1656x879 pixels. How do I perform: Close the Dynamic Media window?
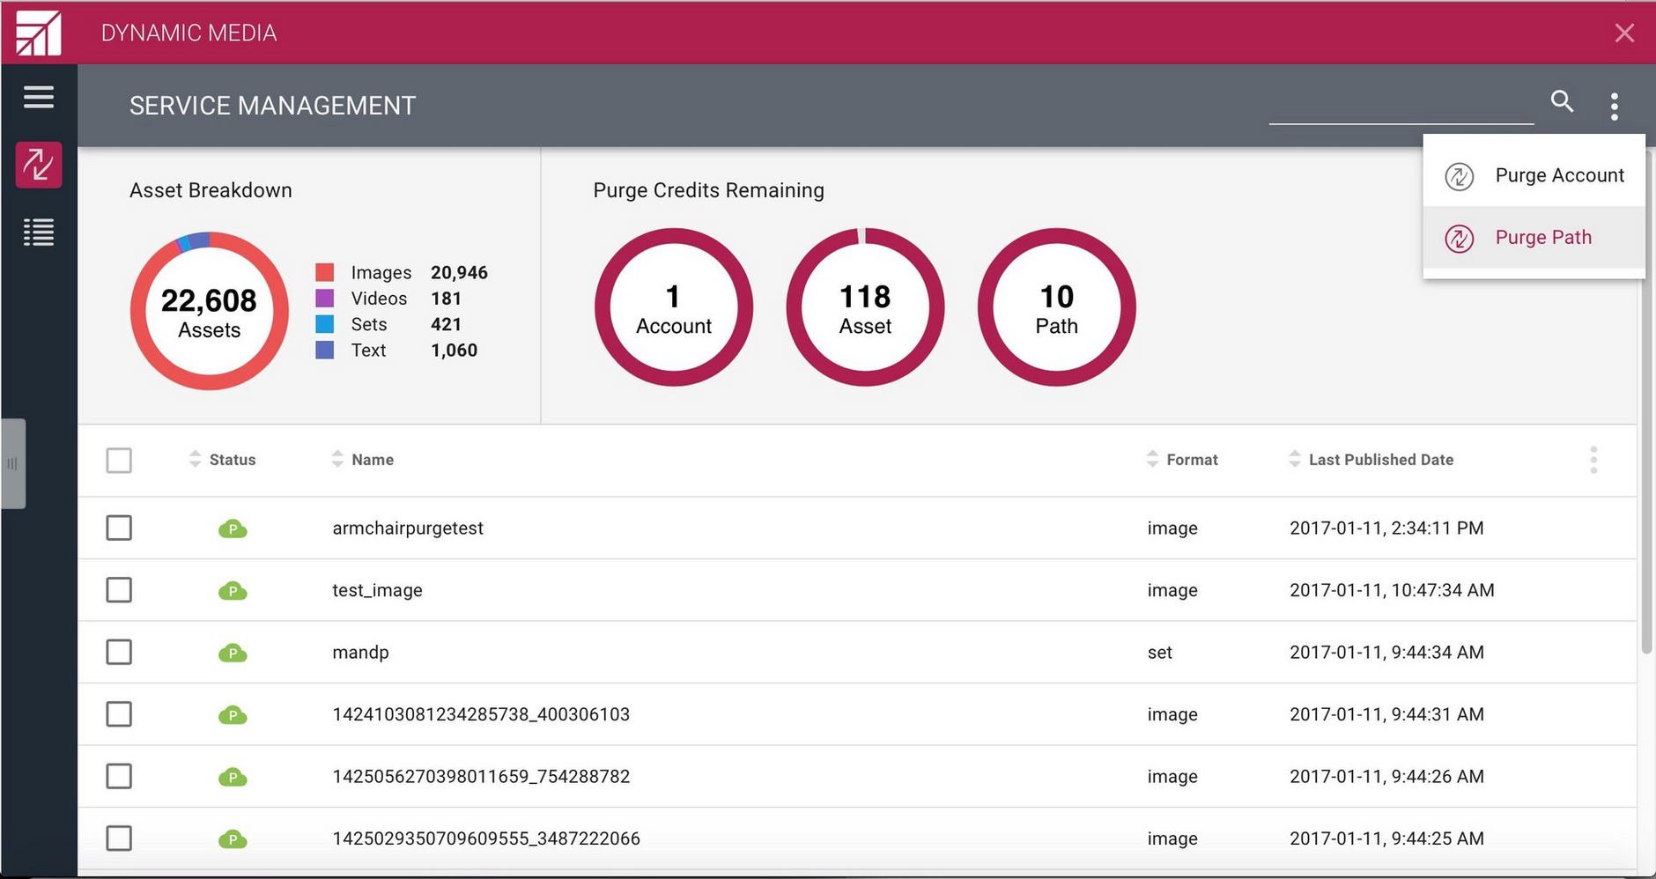pos(1624,33)
